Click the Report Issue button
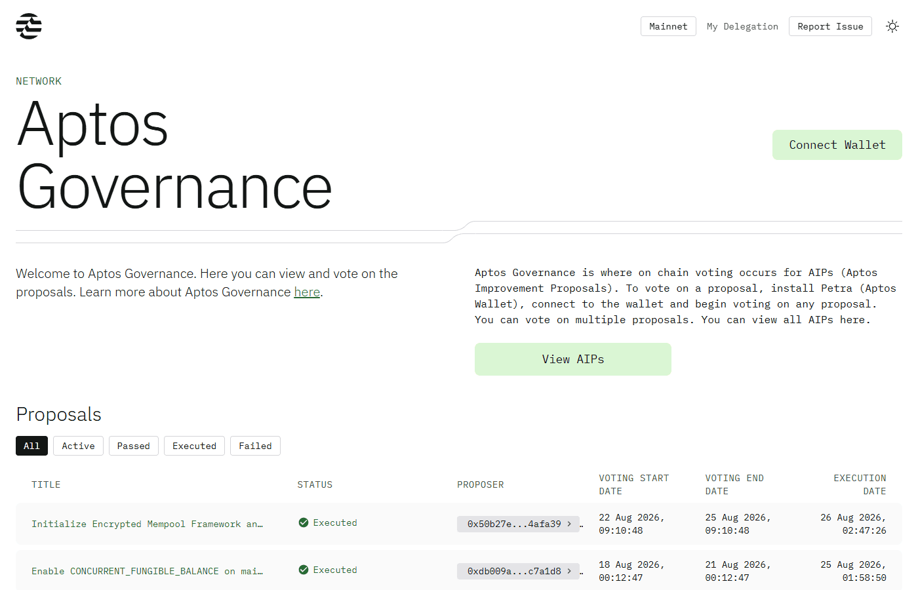918x590 pixels. (x=830, y=26)
